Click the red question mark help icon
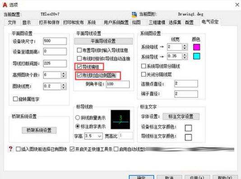Image resolution: width=241 pixels, height=179 pixels. click(10, 149)
